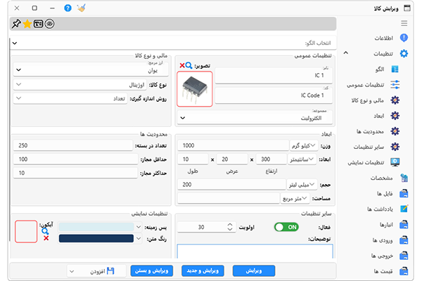Open خروجی ها in the sidebar

coord(382,256)
